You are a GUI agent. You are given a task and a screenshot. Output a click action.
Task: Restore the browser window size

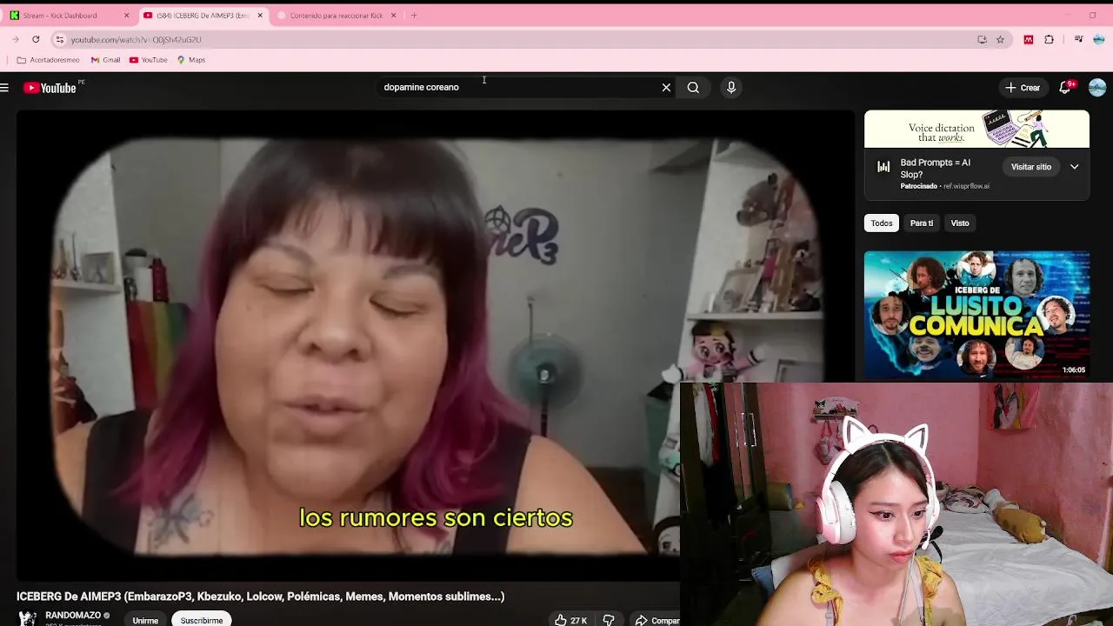click(x=1092, y=15)
